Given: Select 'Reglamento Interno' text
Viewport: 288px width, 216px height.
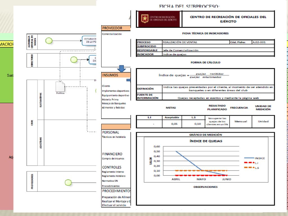Looking at the screenshot, I should (x=113, y=172).
